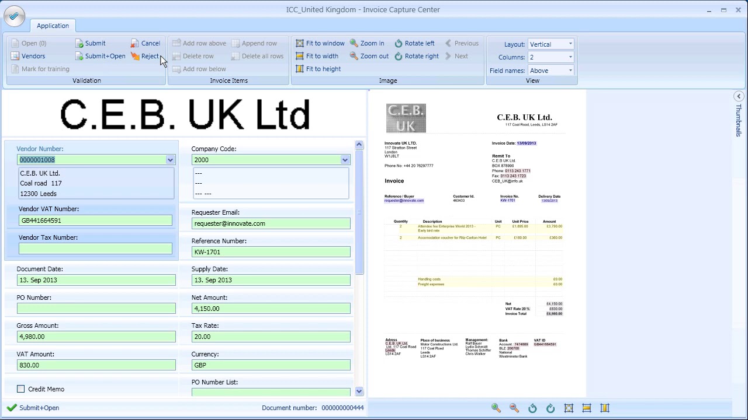Click the Requester Email field
The height and width of the screenshot is (420, 748).
(271, 223)
